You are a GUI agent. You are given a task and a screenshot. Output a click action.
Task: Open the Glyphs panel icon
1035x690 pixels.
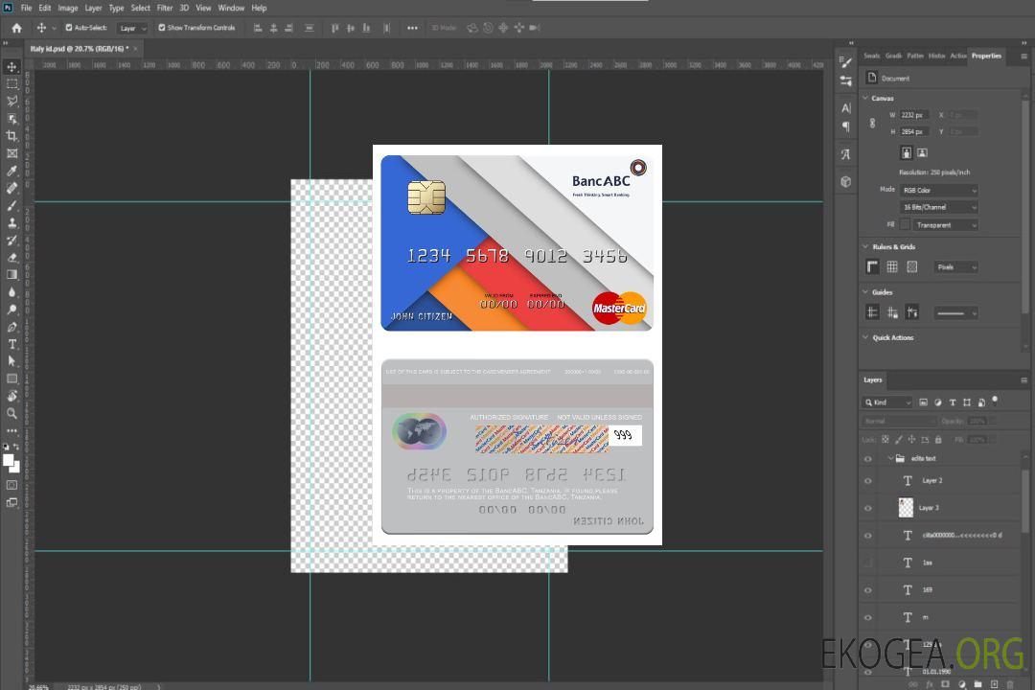tap(846, 154)
